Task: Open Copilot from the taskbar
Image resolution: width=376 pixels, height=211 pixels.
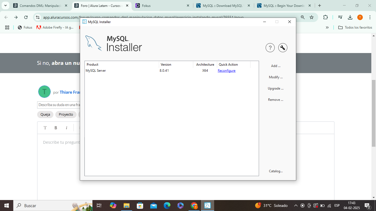Action: [x=113, y=206]
